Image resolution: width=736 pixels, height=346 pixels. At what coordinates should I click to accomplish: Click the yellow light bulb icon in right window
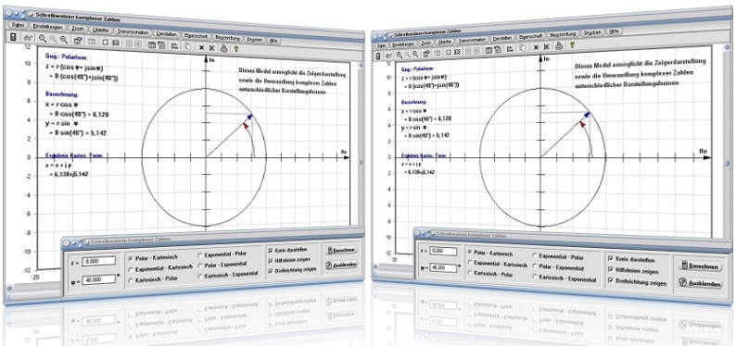pyautogui.click(x=572, y=45)
